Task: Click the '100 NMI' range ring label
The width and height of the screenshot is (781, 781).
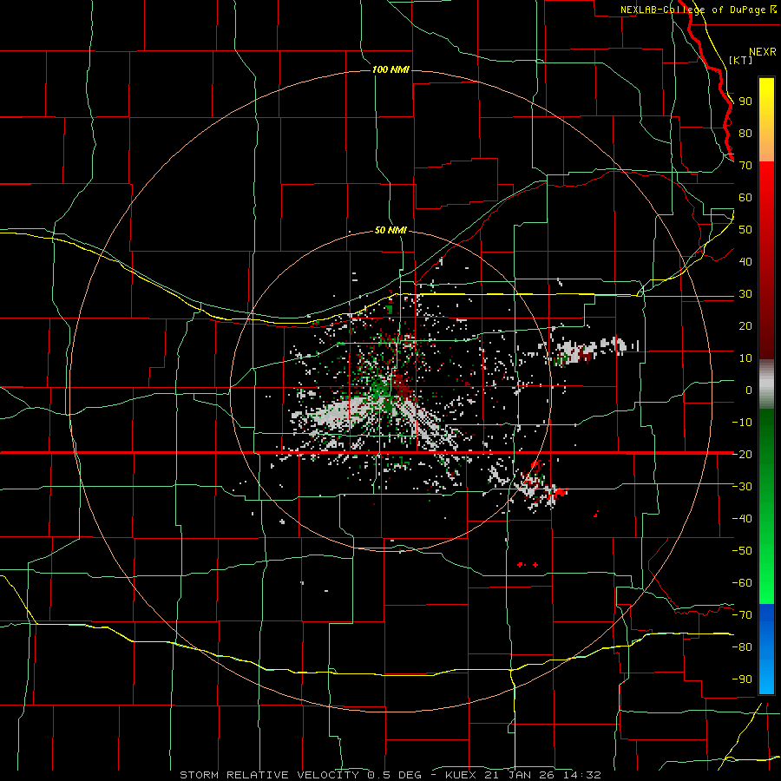Action: [391, 69]
